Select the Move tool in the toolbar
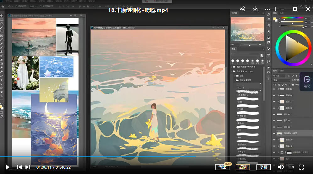This screenshot has width=313, height=174. pyautogui.click(x=2, y=15)
